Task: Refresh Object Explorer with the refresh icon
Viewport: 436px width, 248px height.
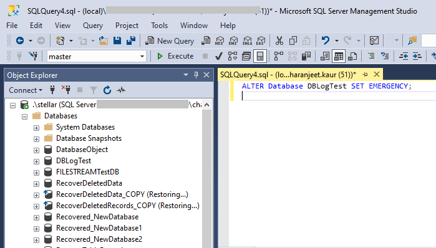Action: (x=107, y=90)
